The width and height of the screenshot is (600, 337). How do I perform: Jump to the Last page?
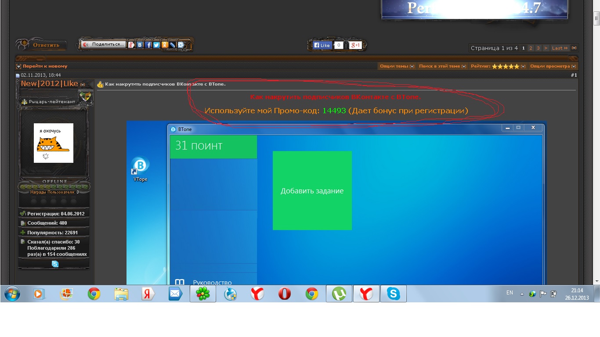tap(559, 48)
